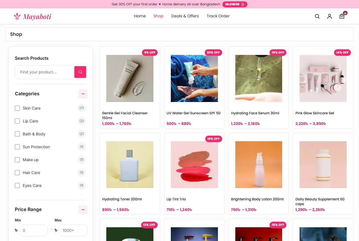The height and width of the screenshot is (241, 359).
Task: Open the search icon in header
Action: click(317, 16)
